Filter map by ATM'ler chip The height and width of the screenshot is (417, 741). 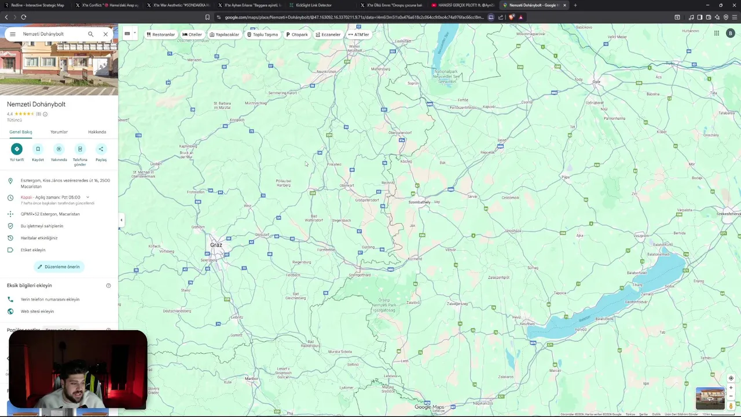[x=358, y=35]
